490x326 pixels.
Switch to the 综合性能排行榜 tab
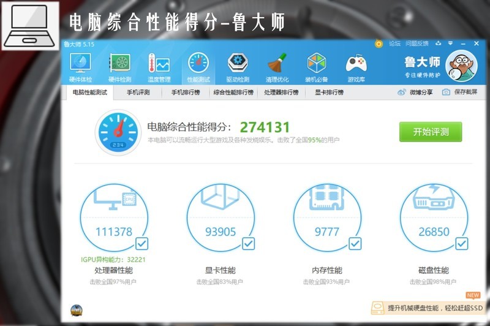point(233,93)
